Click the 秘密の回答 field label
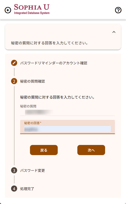 pyautogui.click(x=33, y=123)
